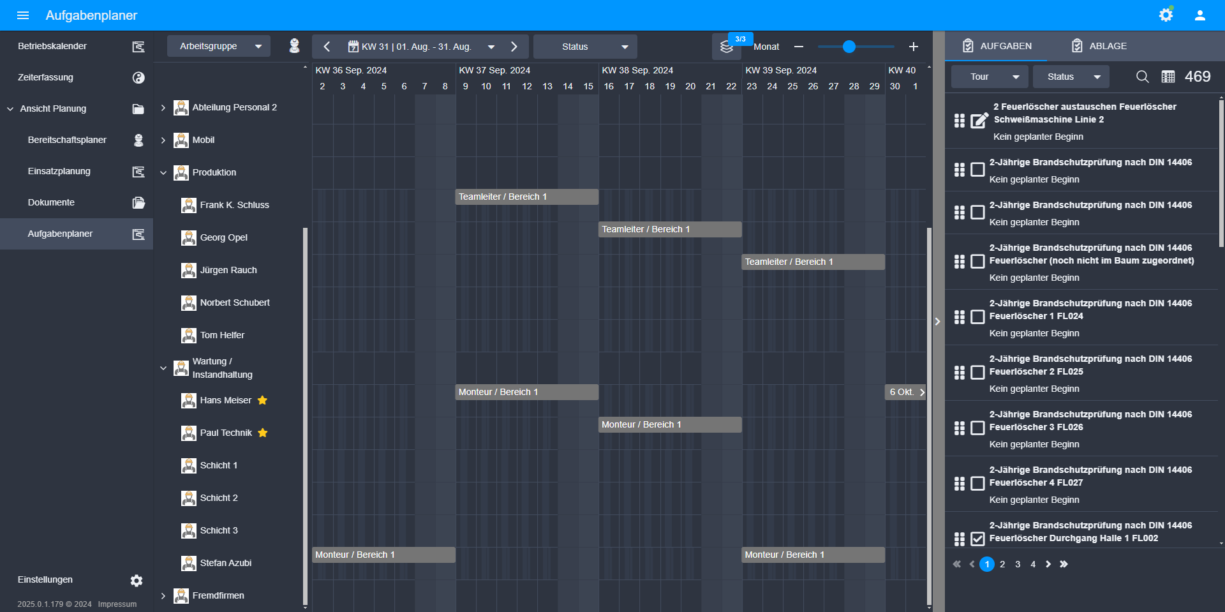Check the Feuerlöscher 2 FL025 checkbox
The width and height of the screenshot is (1225, 612).
977,373
